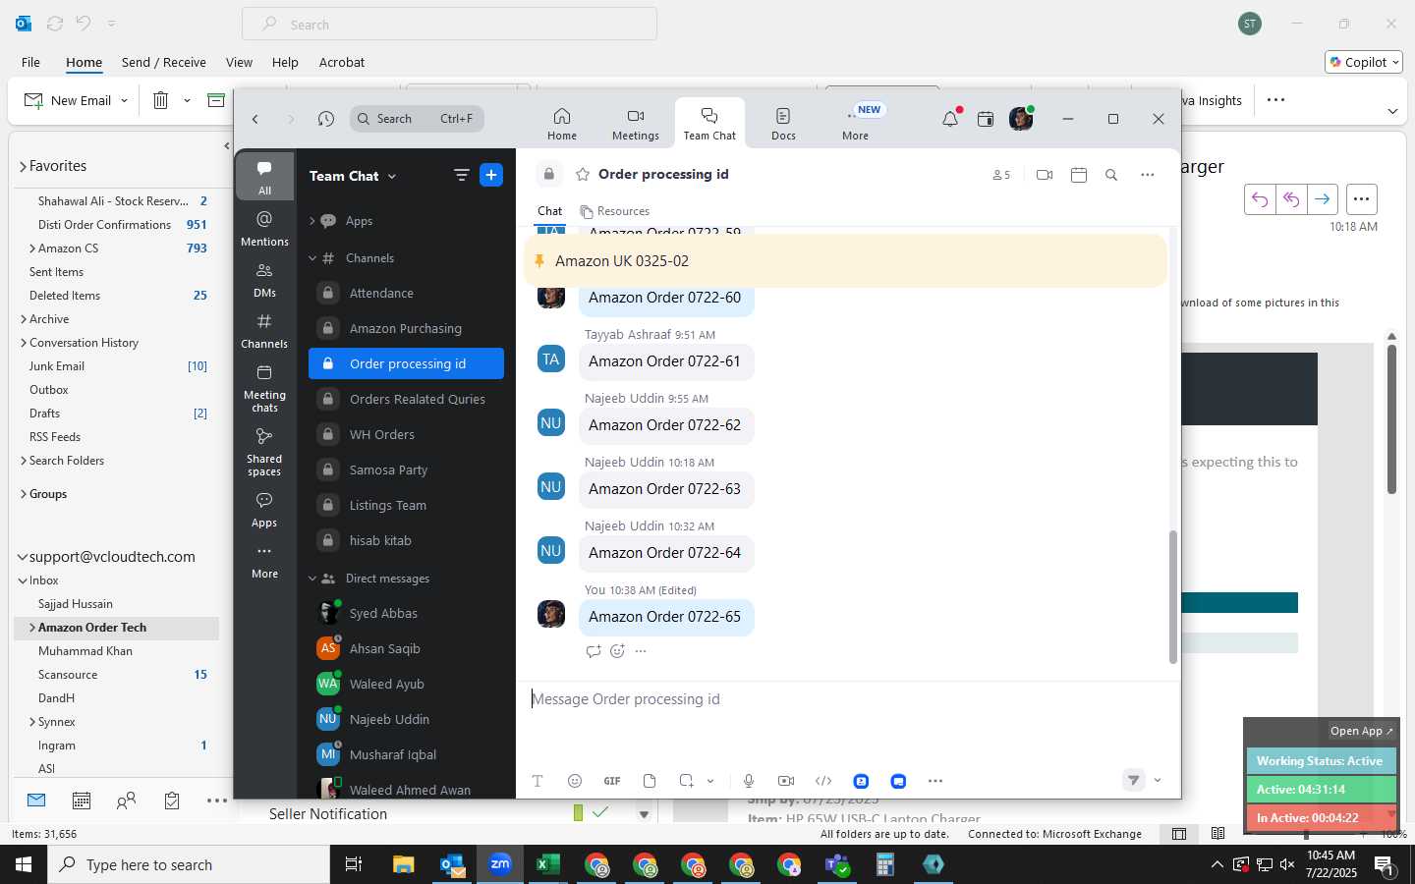Click the GIF button in composer

tap(612, 781)
